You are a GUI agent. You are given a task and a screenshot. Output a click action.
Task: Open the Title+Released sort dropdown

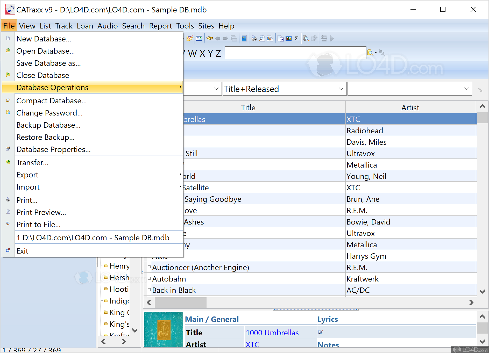[341, 89]
